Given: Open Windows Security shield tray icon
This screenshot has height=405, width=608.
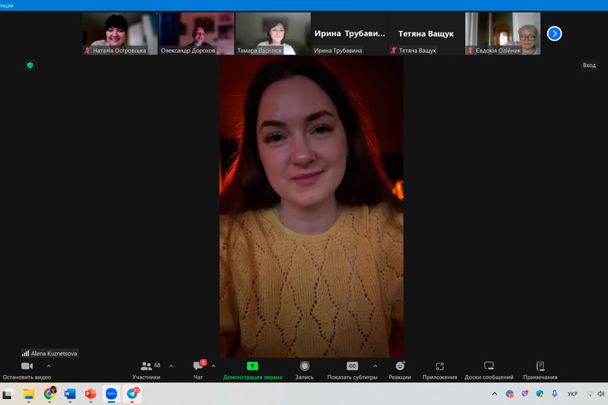Looking at the screenshot, I should click(x=539, y=394).
